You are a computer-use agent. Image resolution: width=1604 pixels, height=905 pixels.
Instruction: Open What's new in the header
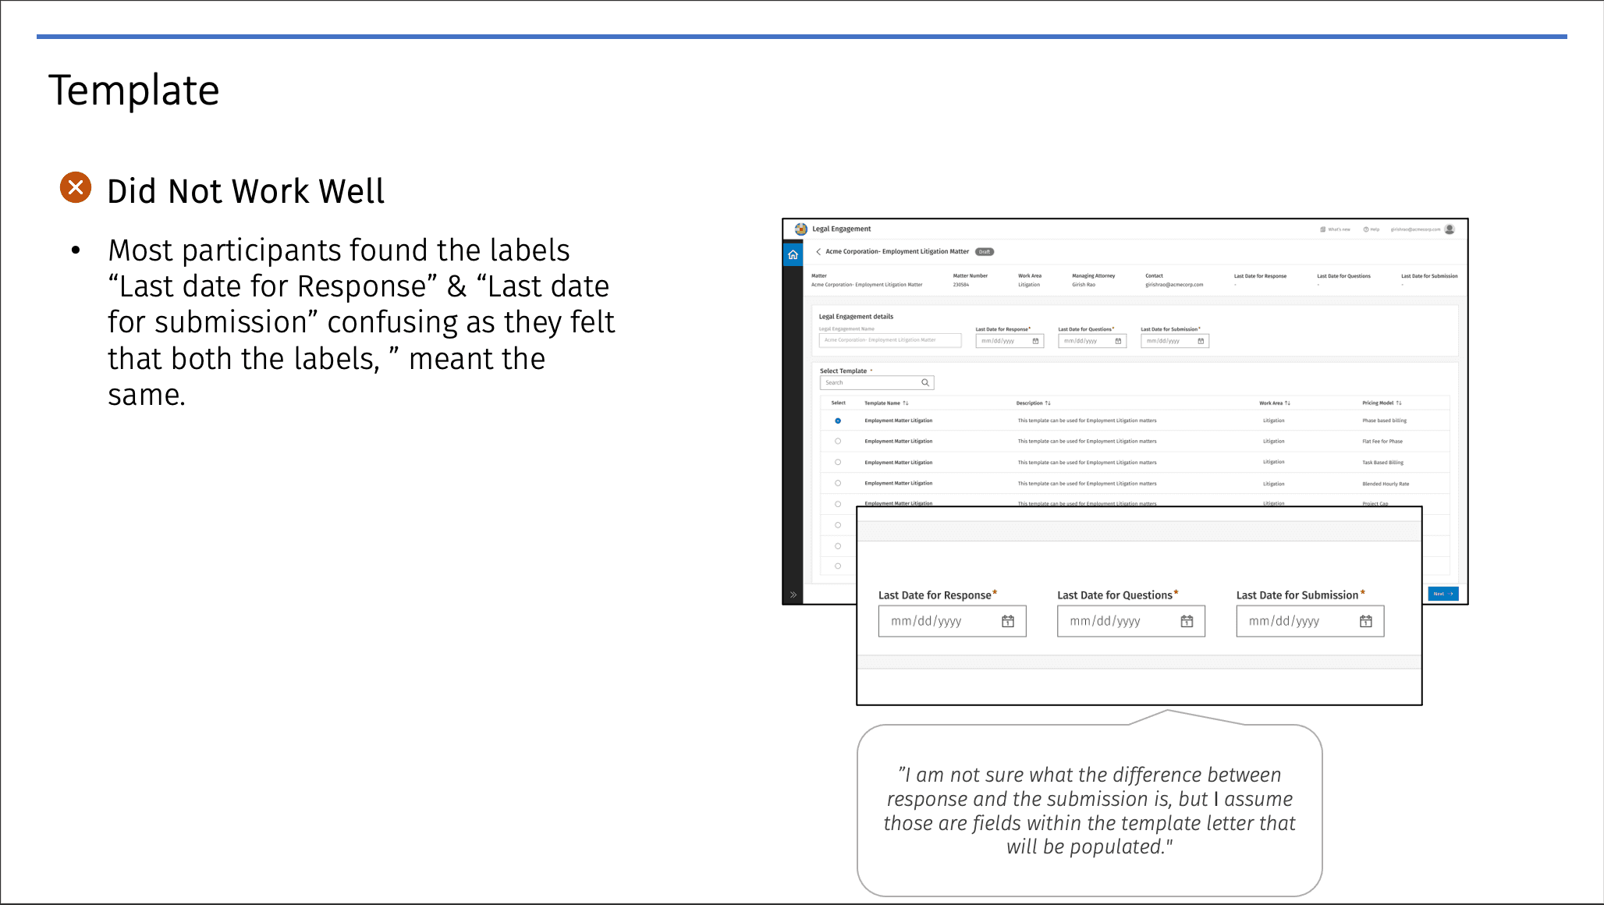(1335, 229)
